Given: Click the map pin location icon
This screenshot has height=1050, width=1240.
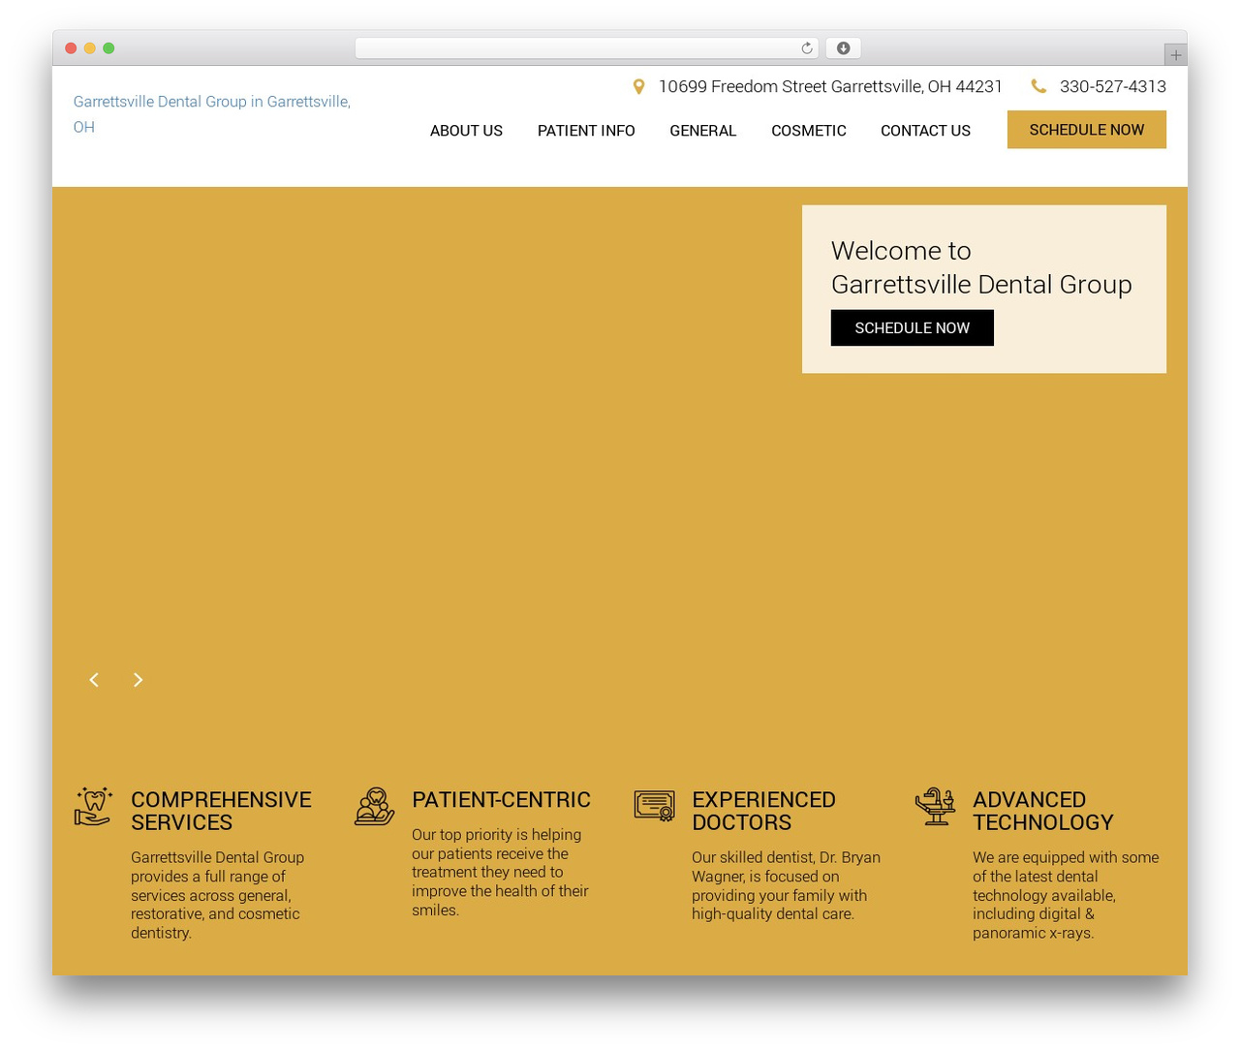Looking at the screenshot, I should tap(638, 87).
